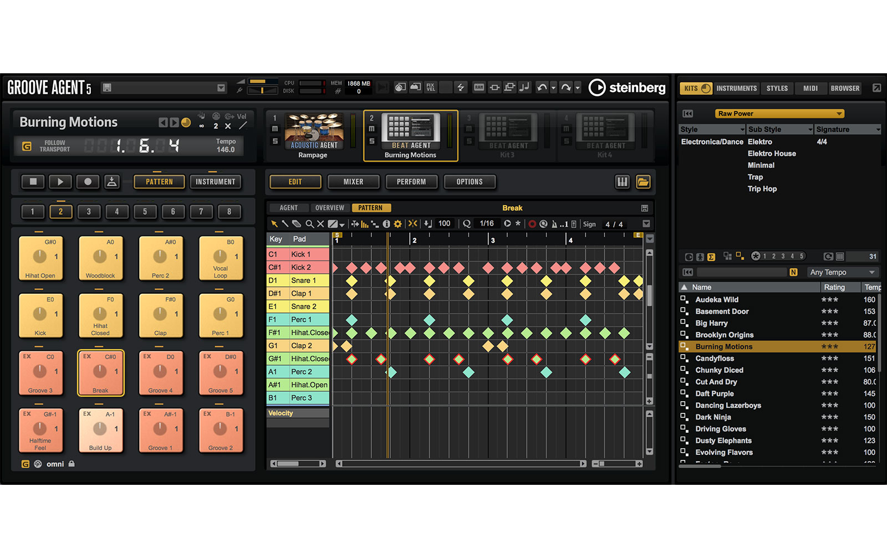The width and height of the screenshot is (887, 558).
Task: Solo kit slot 2 Beat Agent
Action: click(x=372, y=141)
